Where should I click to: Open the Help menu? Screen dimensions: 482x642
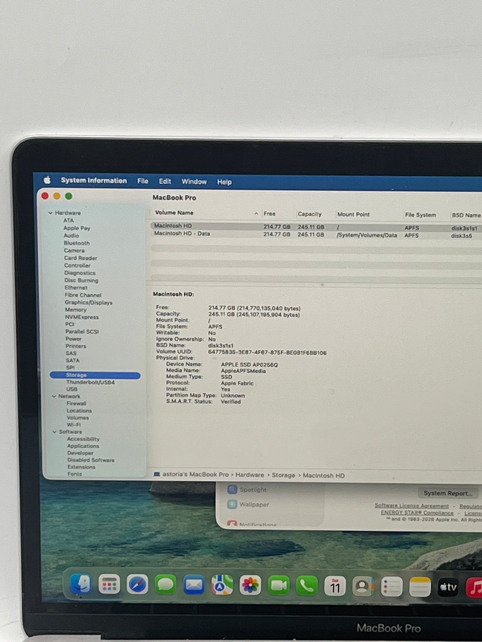[x=224, y=182]
